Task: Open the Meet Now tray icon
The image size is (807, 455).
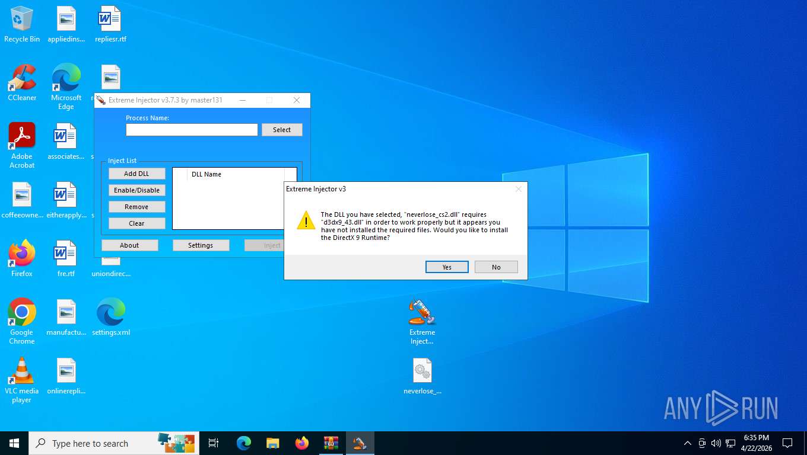Action: pyautogui.click(x=702, y=443)
